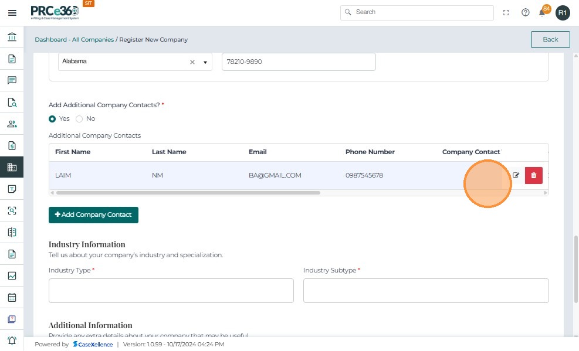Expand the Alabama state dropdown arrow
Viewport: 579px width, 351px height.
click(205, 62)
